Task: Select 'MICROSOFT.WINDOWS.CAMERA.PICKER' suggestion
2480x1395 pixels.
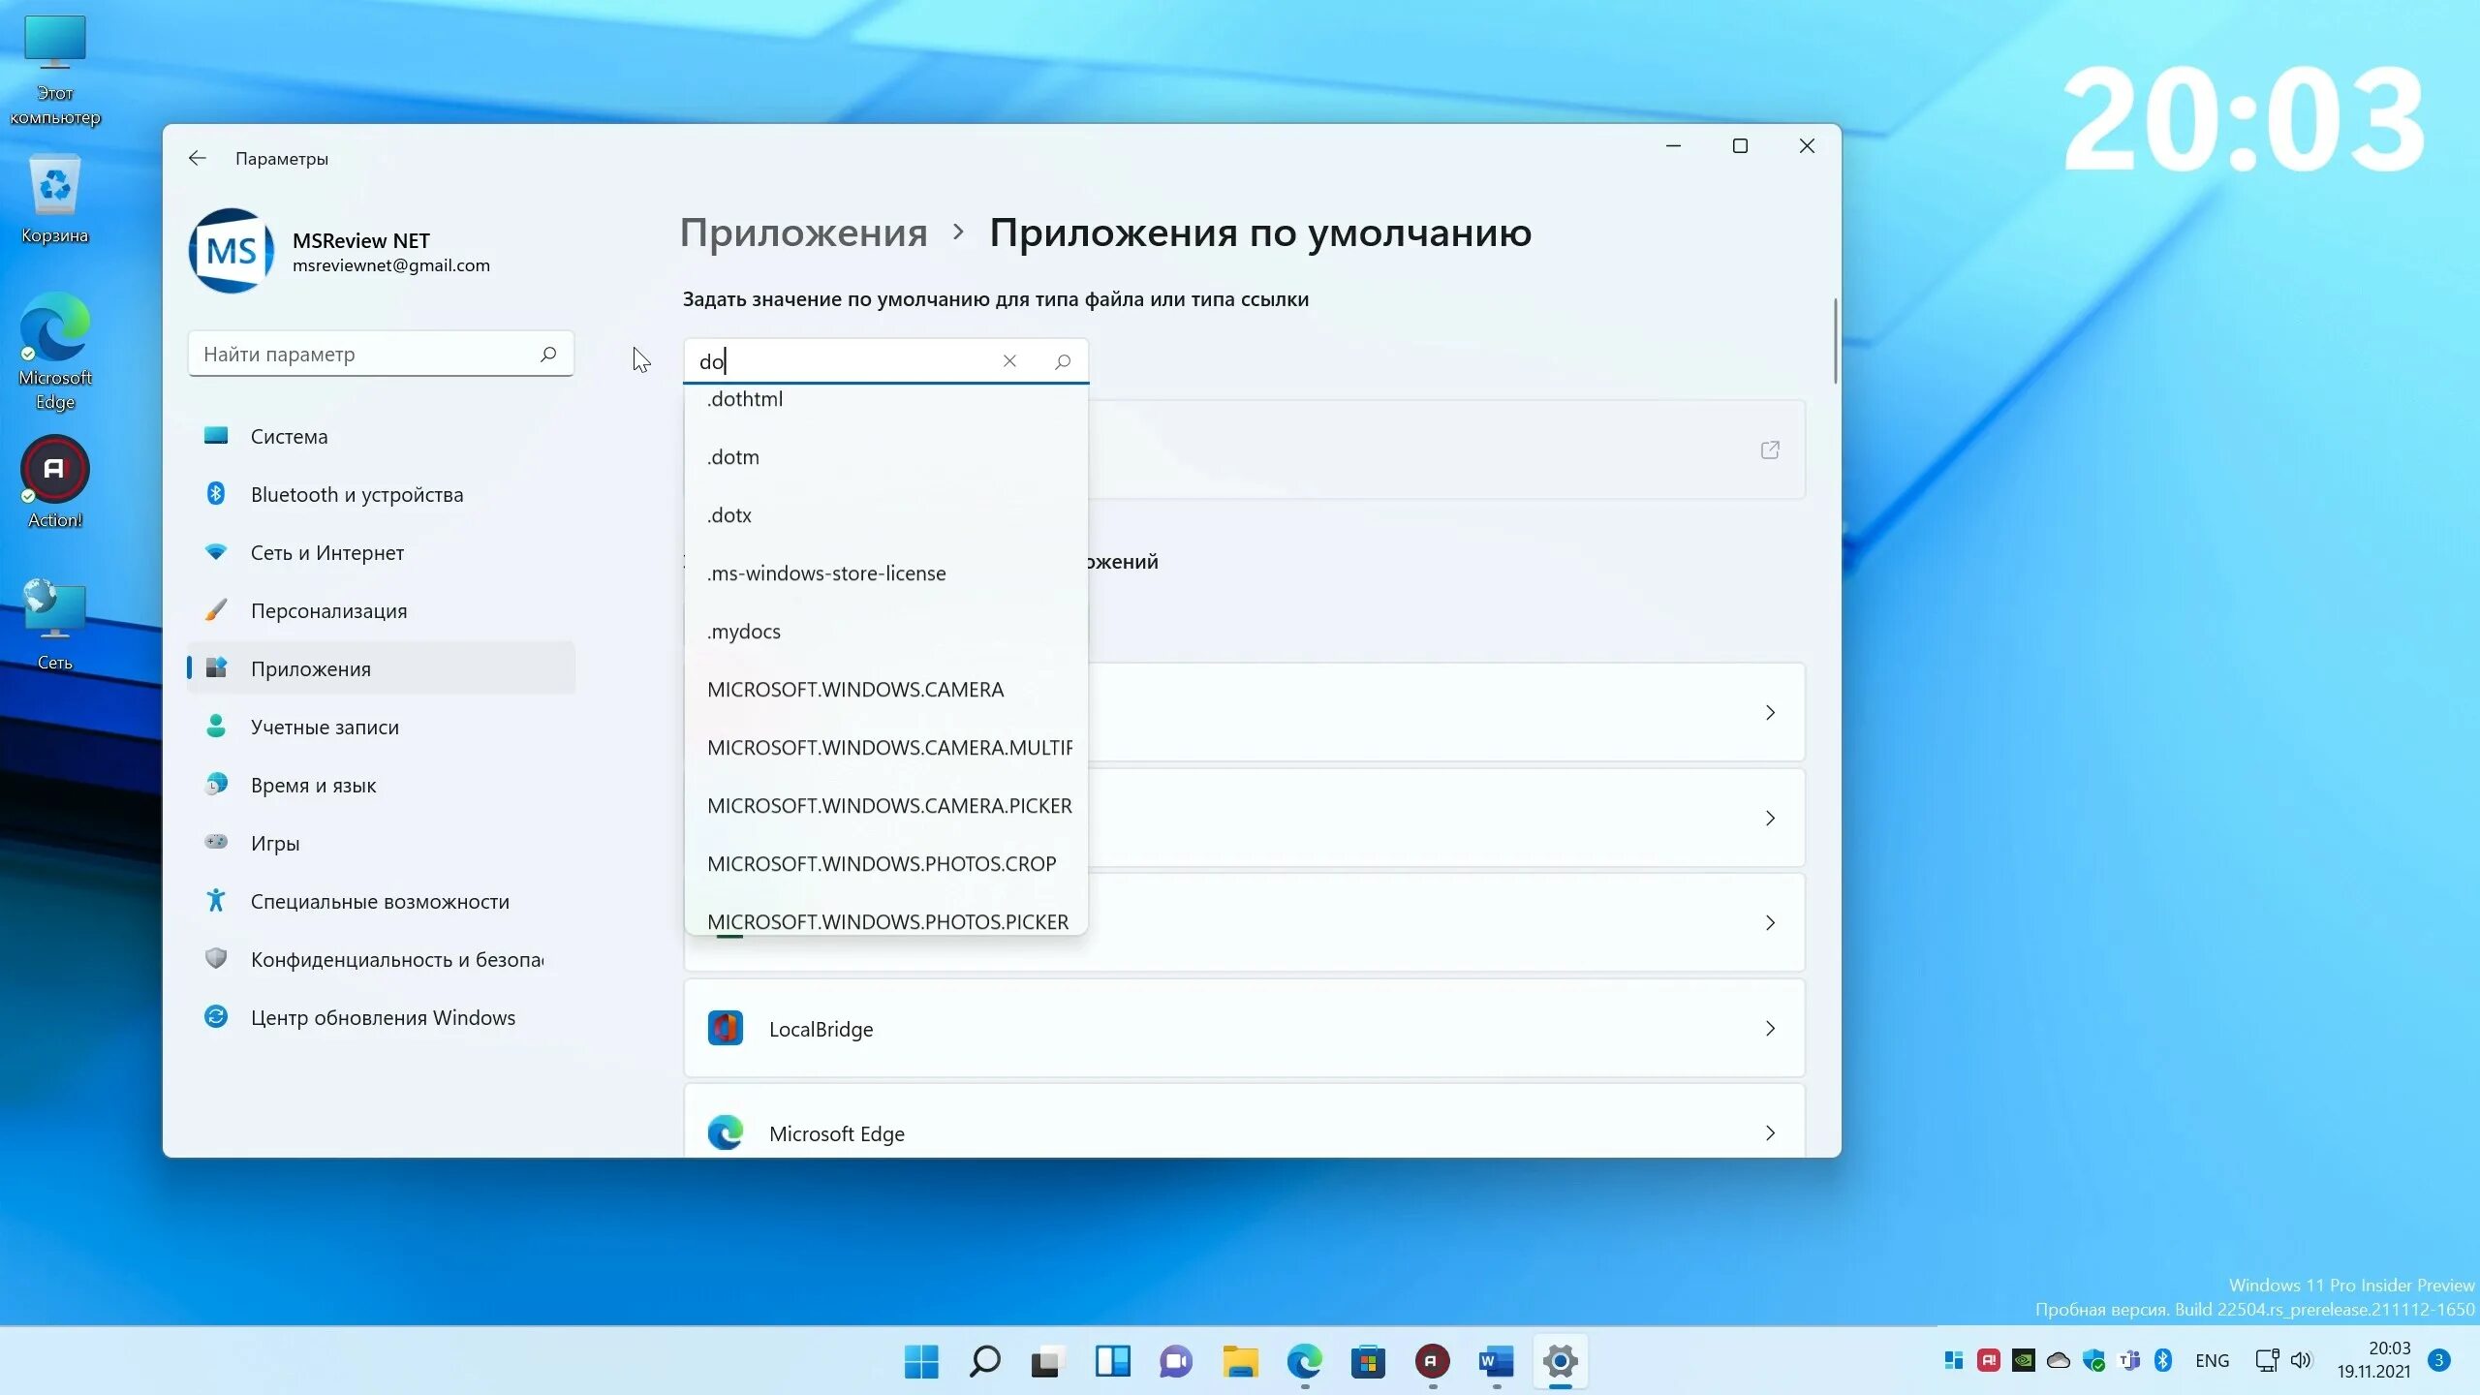Action: [885, 806]
